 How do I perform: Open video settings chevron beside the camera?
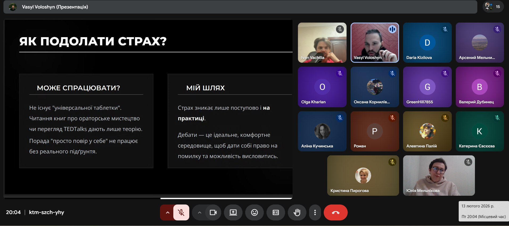199,212
